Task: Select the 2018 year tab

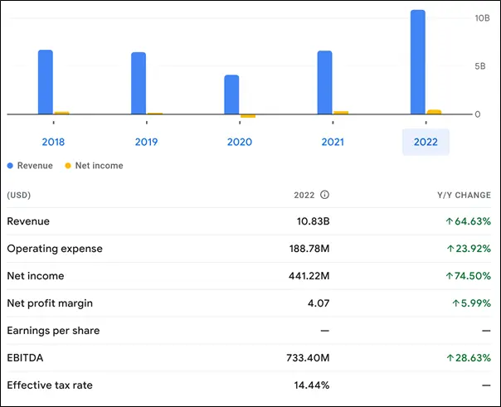Action: pyautogui.click(x=53, y=142)
